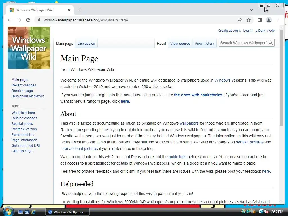
Task: Open Help about MediaWiki
Action: (28, 96)
